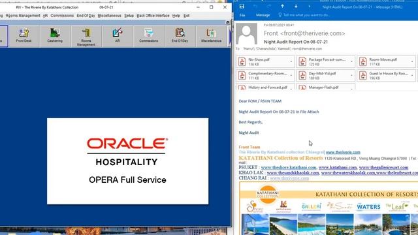Open Commissions menu in menu bar
The image size is (418, 235).
click(62, 16)
